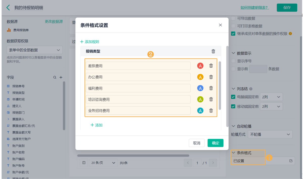This screenshot has width=303, height=179.
Task: Delete the 报销类型 rule with trash icon
Action: coord(213,51)
